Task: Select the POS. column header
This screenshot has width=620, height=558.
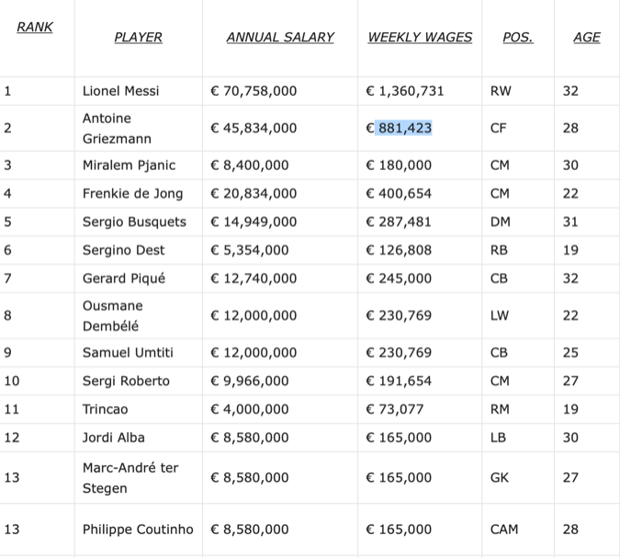Action: click(517, 38)
